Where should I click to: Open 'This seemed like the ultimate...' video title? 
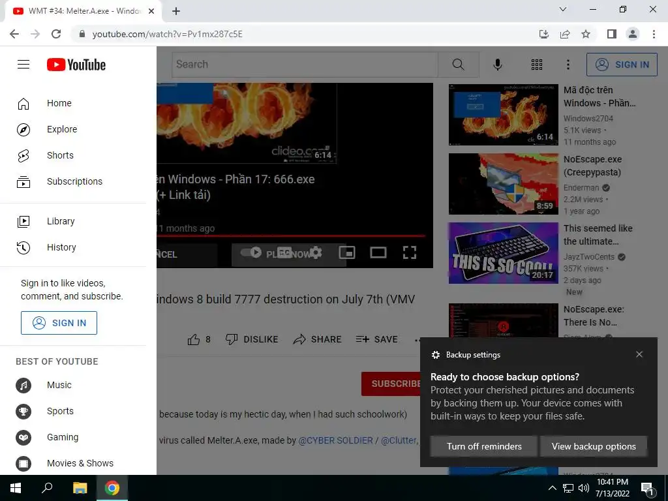tap(598, 235)
